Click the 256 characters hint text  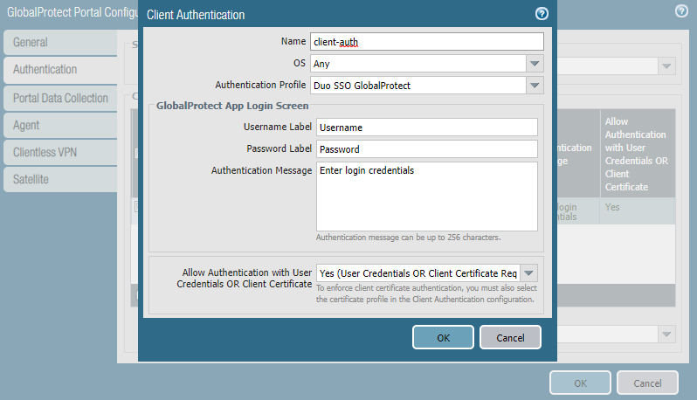coord(408,238)
